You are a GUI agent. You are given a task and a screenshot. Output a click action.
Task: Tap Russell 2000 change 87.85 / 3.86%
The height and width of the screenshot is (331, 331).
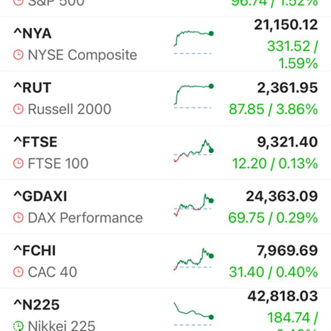(x=273, y=109)
